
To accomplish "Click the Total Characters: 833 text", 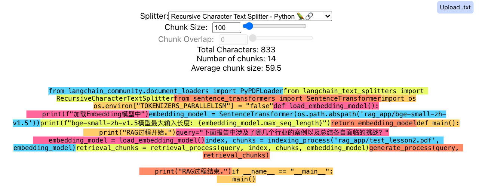I will [236, 50].
